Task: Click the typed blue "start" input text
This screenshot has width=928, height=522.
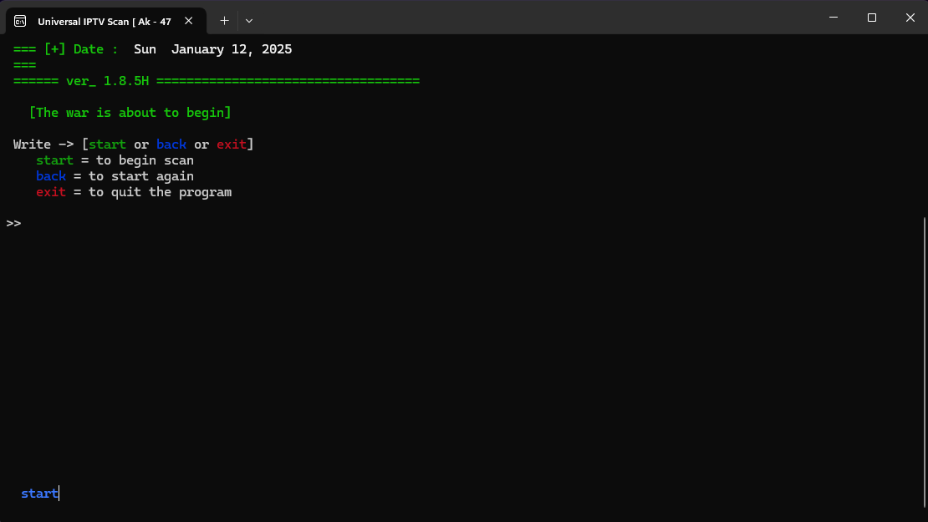Action: point(39,494)
